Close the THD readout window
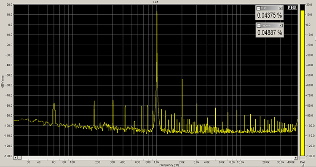This screenshot has height=167, width=316. [280, 8]
